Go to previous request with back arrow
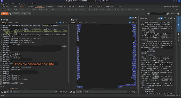This screenshot has width=181, height=98. point(22,14)
